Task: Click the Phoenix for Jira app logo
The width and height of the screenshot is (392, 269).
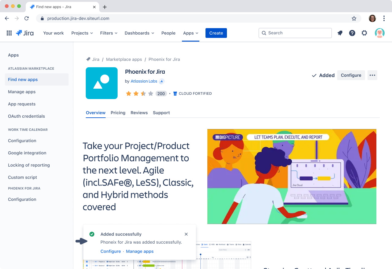Action: (101, 83)
